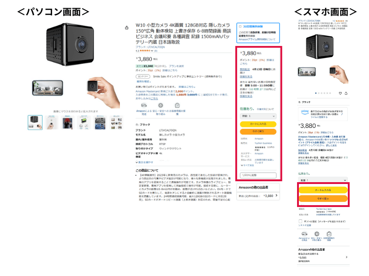Tap the clipboard protection icon on smartphone view
369x276 pixels.
point(329,234)
